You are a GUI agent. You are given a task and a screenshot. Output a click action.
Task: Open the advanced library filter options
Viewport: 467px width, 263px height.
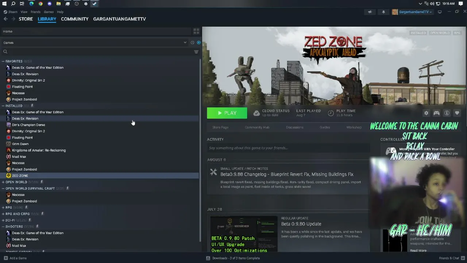[196, 52]
